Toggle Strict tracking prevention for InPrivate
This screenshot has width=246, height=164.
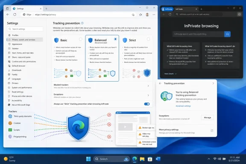click(x=147, y=104)
